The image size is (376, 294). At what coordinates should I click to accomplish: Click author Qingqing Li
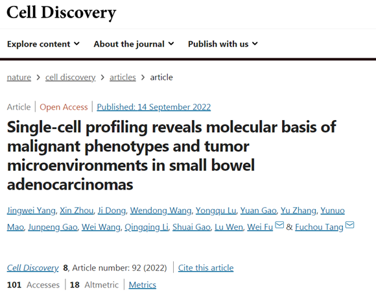point(147,227)
